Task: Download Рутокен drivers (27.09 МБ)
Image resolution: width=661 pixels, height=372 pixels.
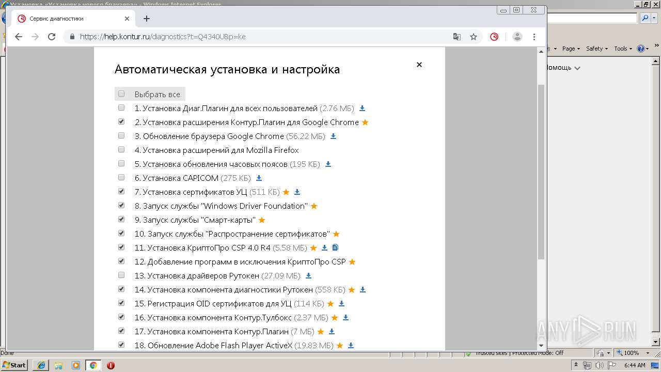Action: [308, 276]
